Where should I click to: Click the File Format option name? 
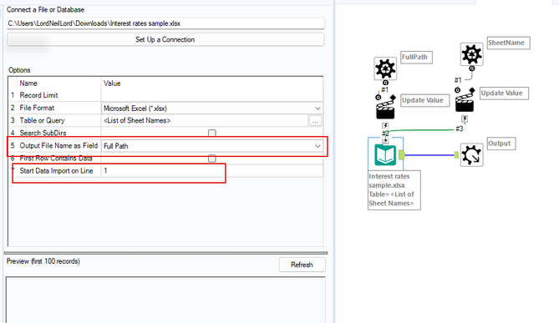(x=37, y=108)
